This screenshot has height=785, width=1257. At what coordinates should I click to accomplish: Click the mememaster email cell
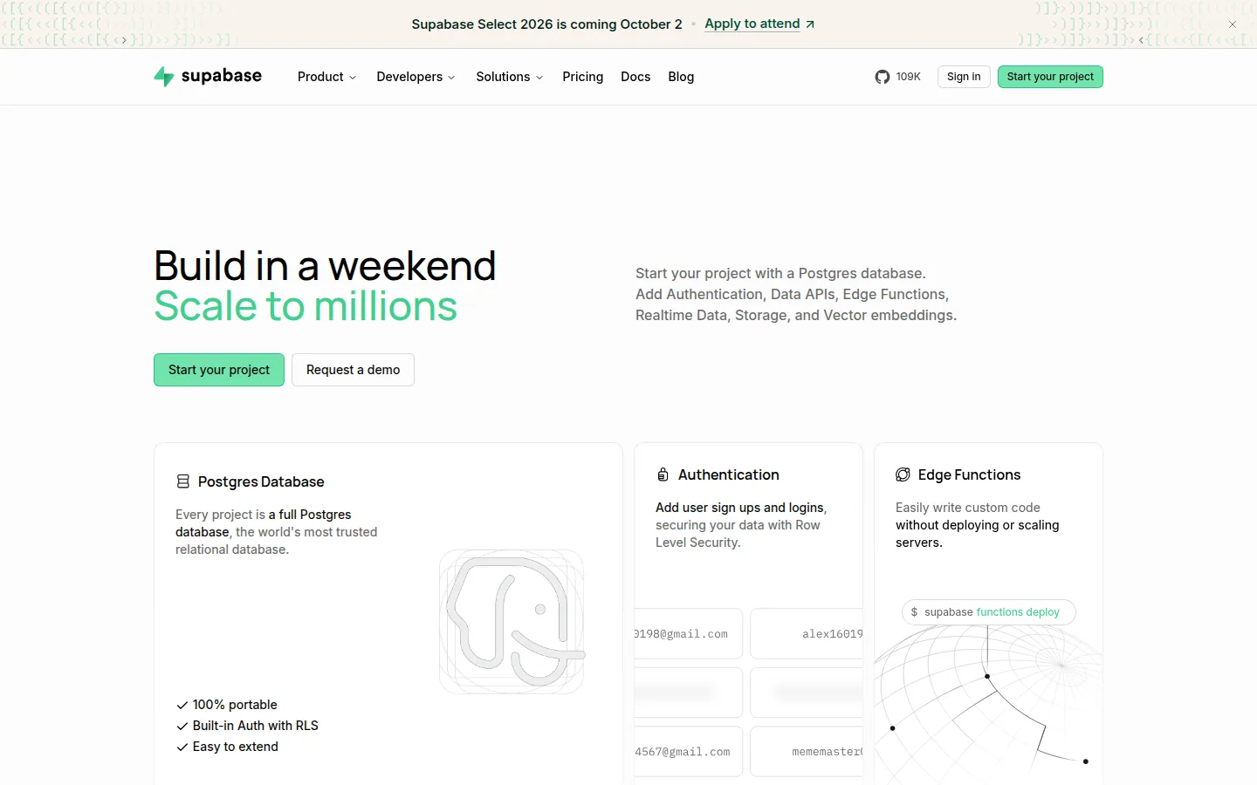[807, 752]
